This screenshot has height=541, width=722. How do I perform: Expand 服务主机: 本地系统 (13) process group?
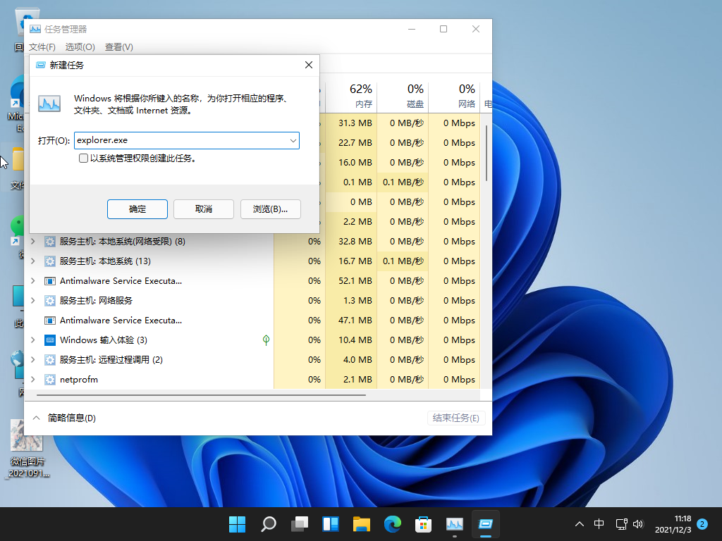pyautogui.click(x=33, y=261)
